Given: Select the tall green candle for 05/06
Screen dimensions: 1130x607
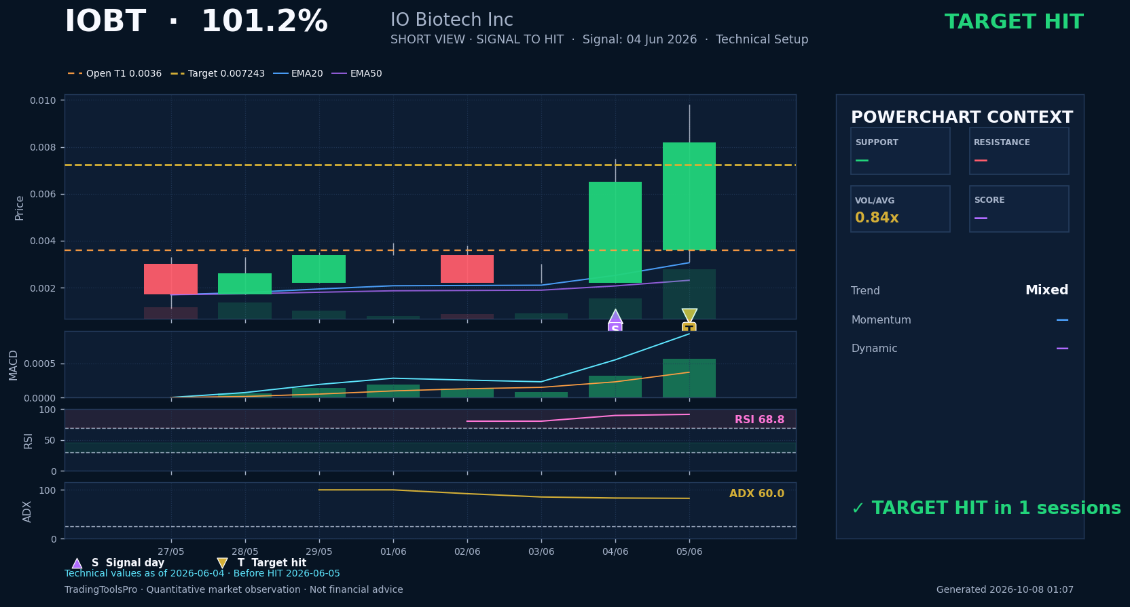Looking at the screenshot, I should coord(689,196).
